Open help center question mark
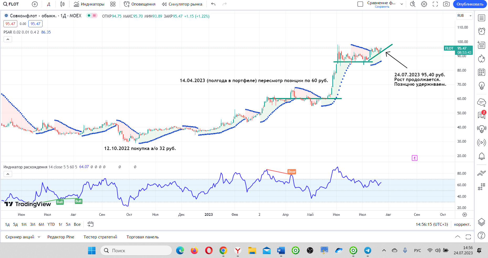The width and height of the screenshot is (488, 258). [x=481, y=235]
